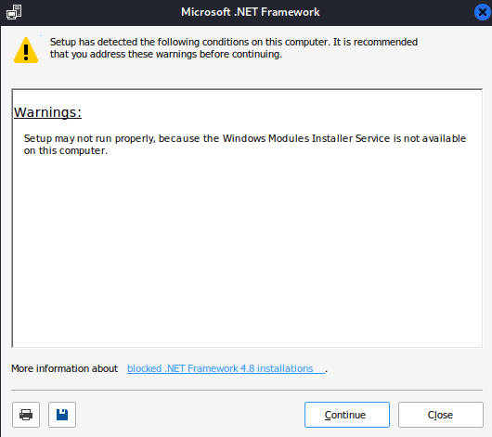
Task: Click empty title bar area beside the setup icon
Action: tap(100, 12)
